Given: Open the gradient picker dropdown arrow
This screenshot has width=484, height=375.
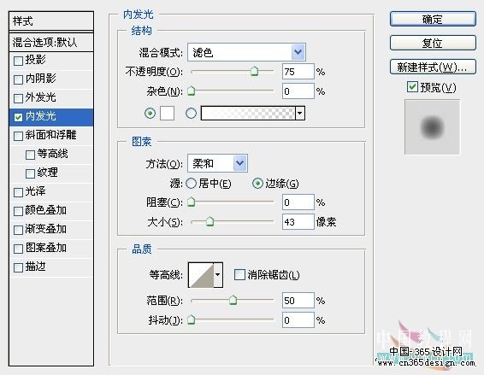Looking at the screenshot, I should click(x=300, y=113).
